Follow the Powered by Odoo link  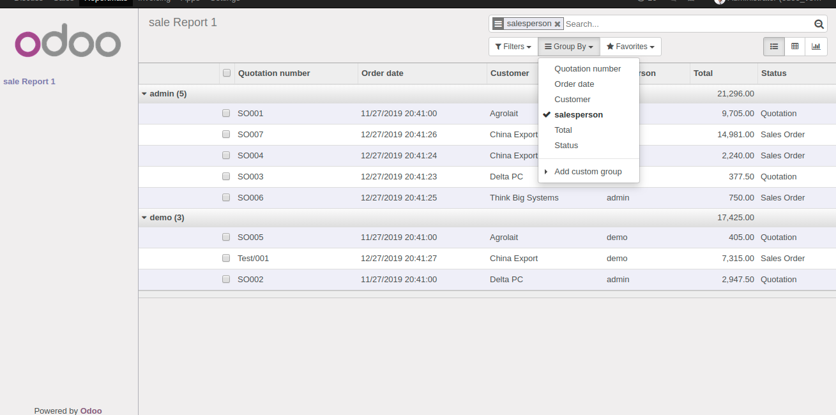click(91, 411)
